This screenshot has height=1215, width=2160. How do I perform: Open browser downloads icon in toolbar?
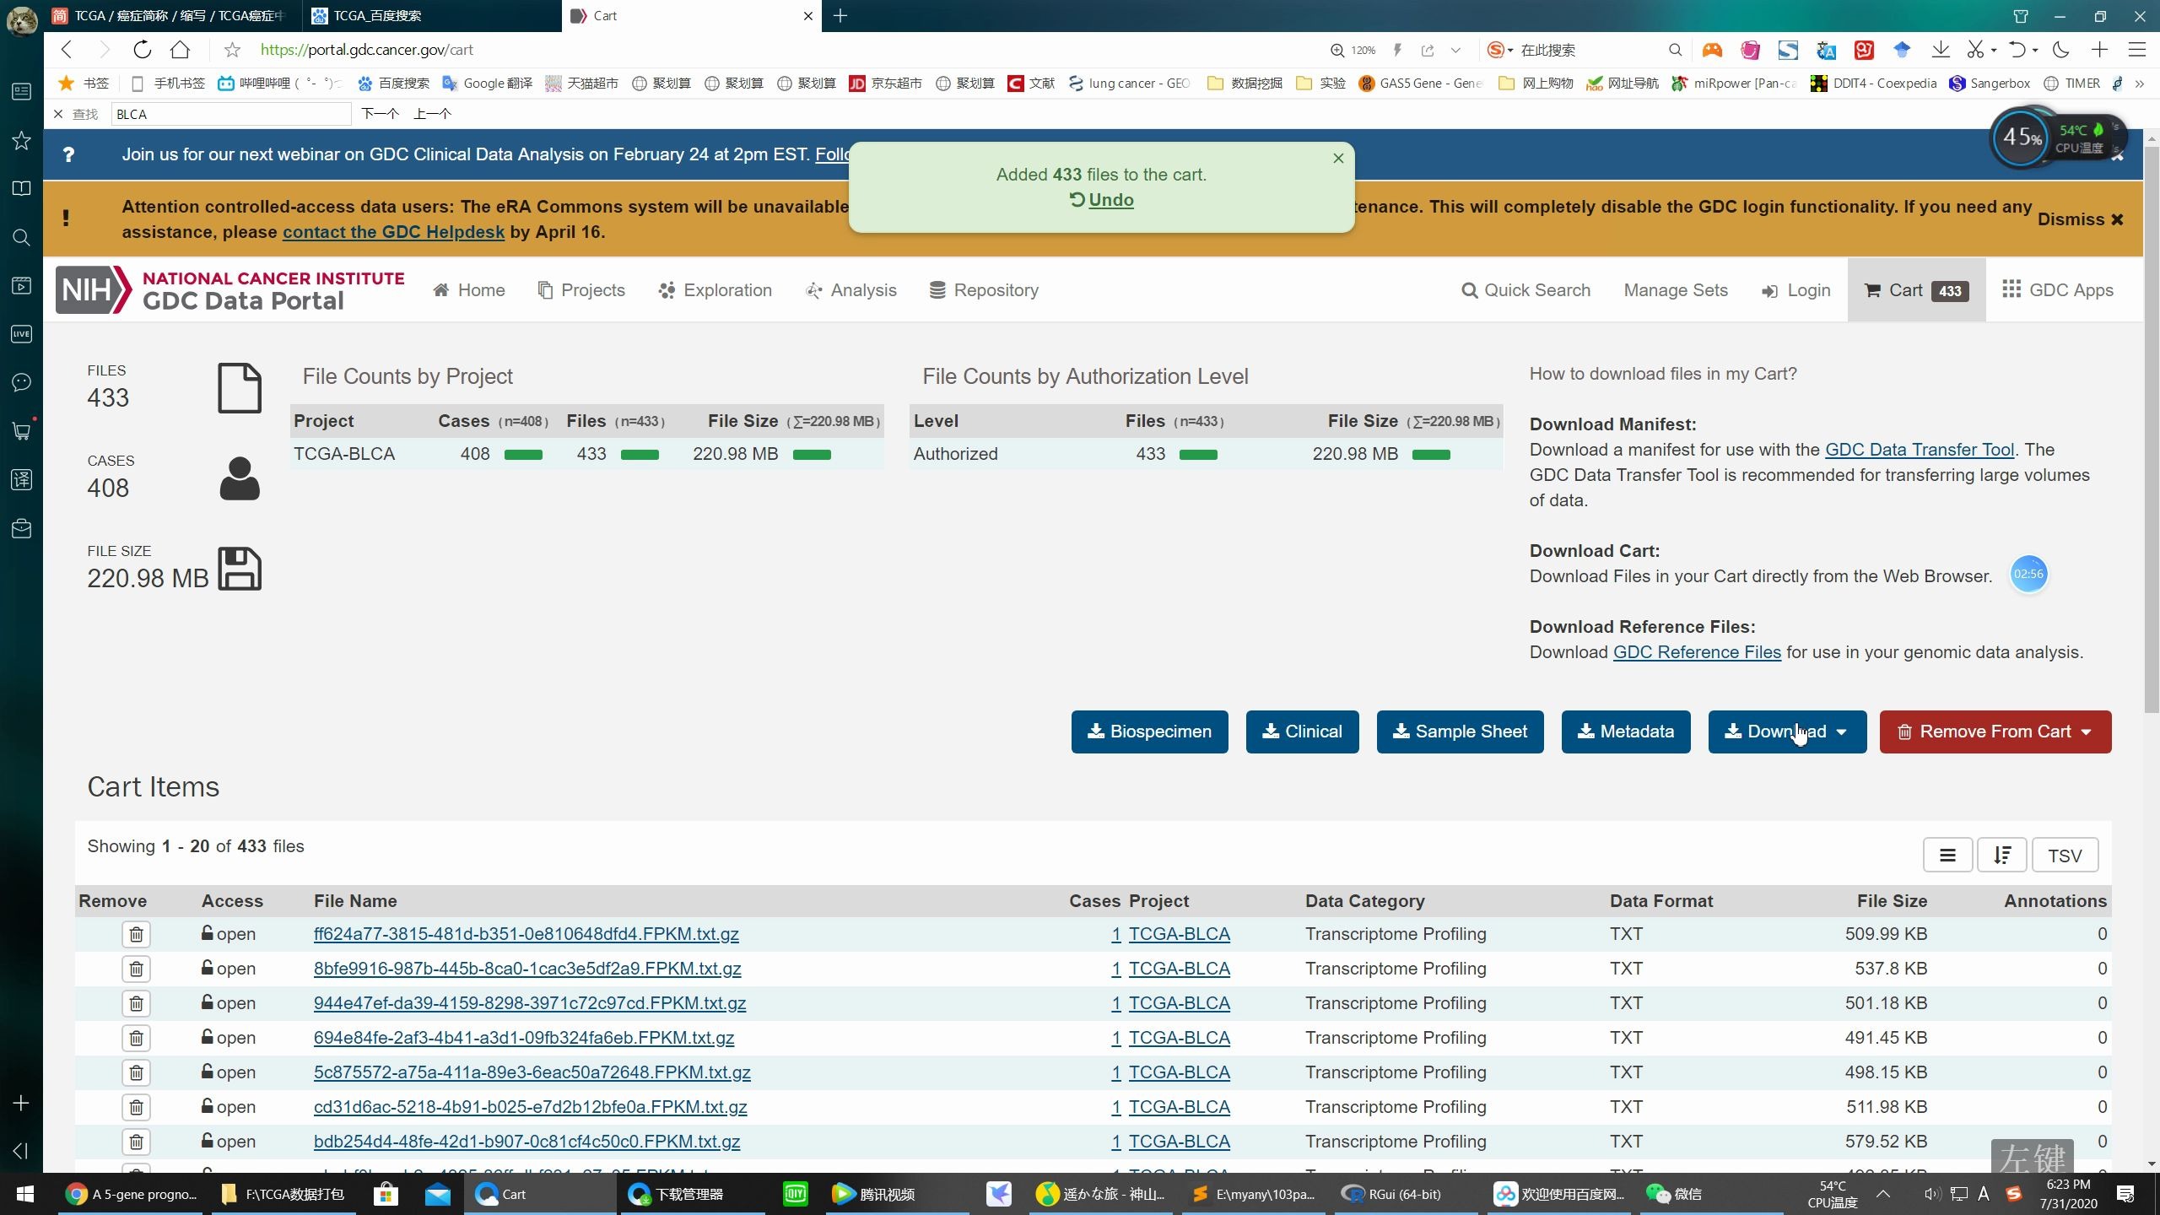1941,50
